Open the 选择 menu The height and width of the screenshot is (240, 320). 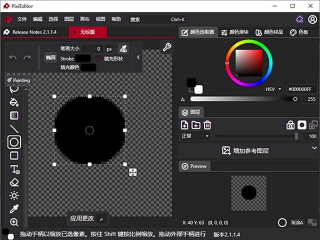53,19
